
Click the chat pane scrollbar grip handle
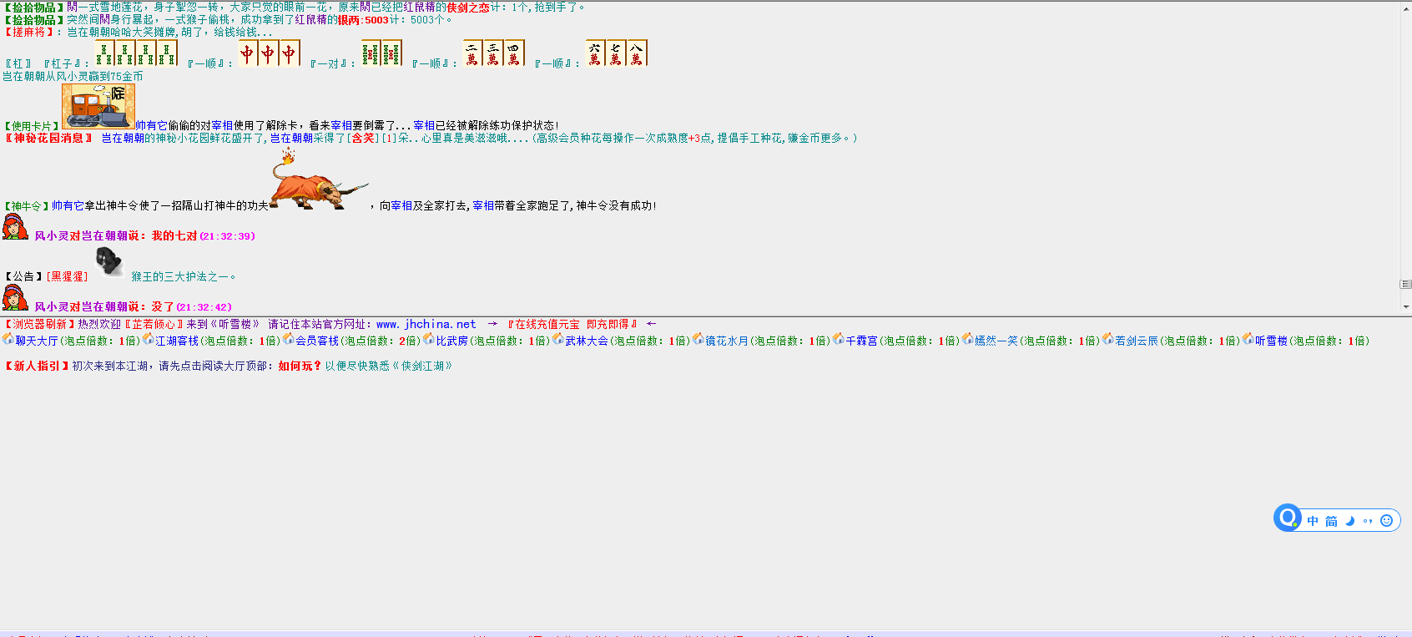coord(1405,285)
